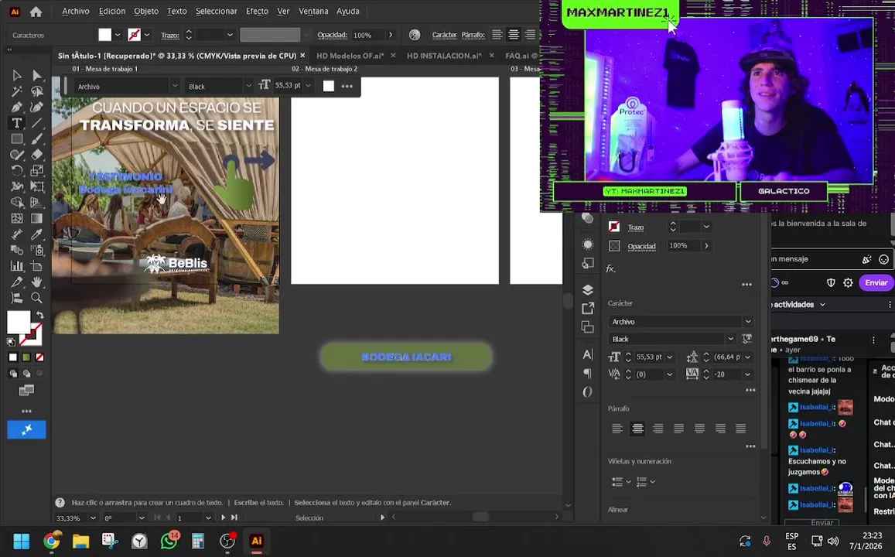Image resolution: width=895 pixels, height=557 pixels.
Task: Open Carácter link in control bar
Action: [x=444, y=35]
